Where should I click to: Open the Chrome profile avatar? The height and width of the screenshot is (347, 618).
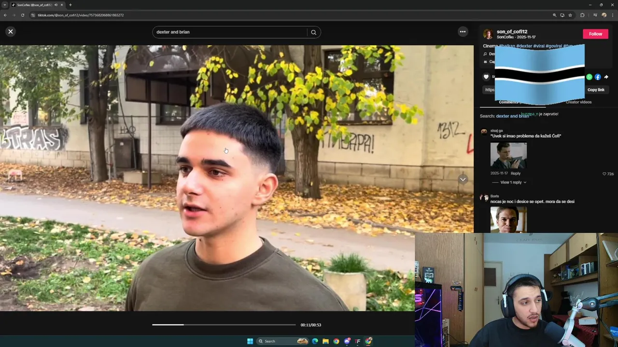point(604,15)
